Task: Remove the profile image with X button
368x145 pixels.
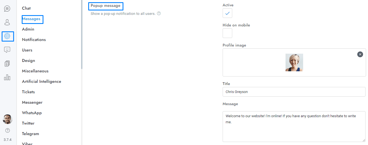Action: coord(360,54)
